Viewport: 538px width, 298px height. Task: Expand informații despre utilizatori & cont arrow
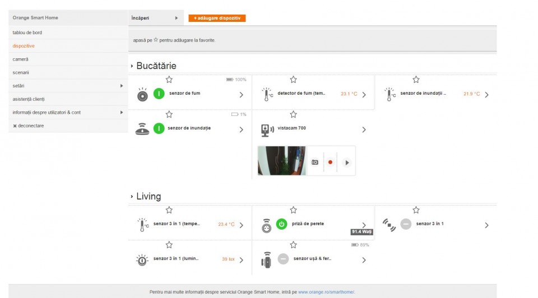(122, 113)
